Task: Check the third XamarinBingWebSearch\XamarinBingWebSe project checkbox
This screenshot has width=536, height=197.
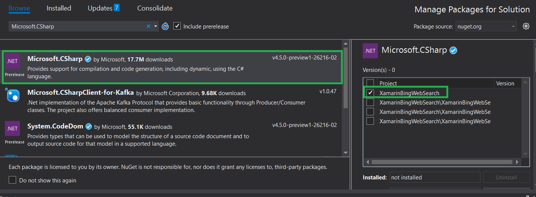Action: (x=370, y=112)
